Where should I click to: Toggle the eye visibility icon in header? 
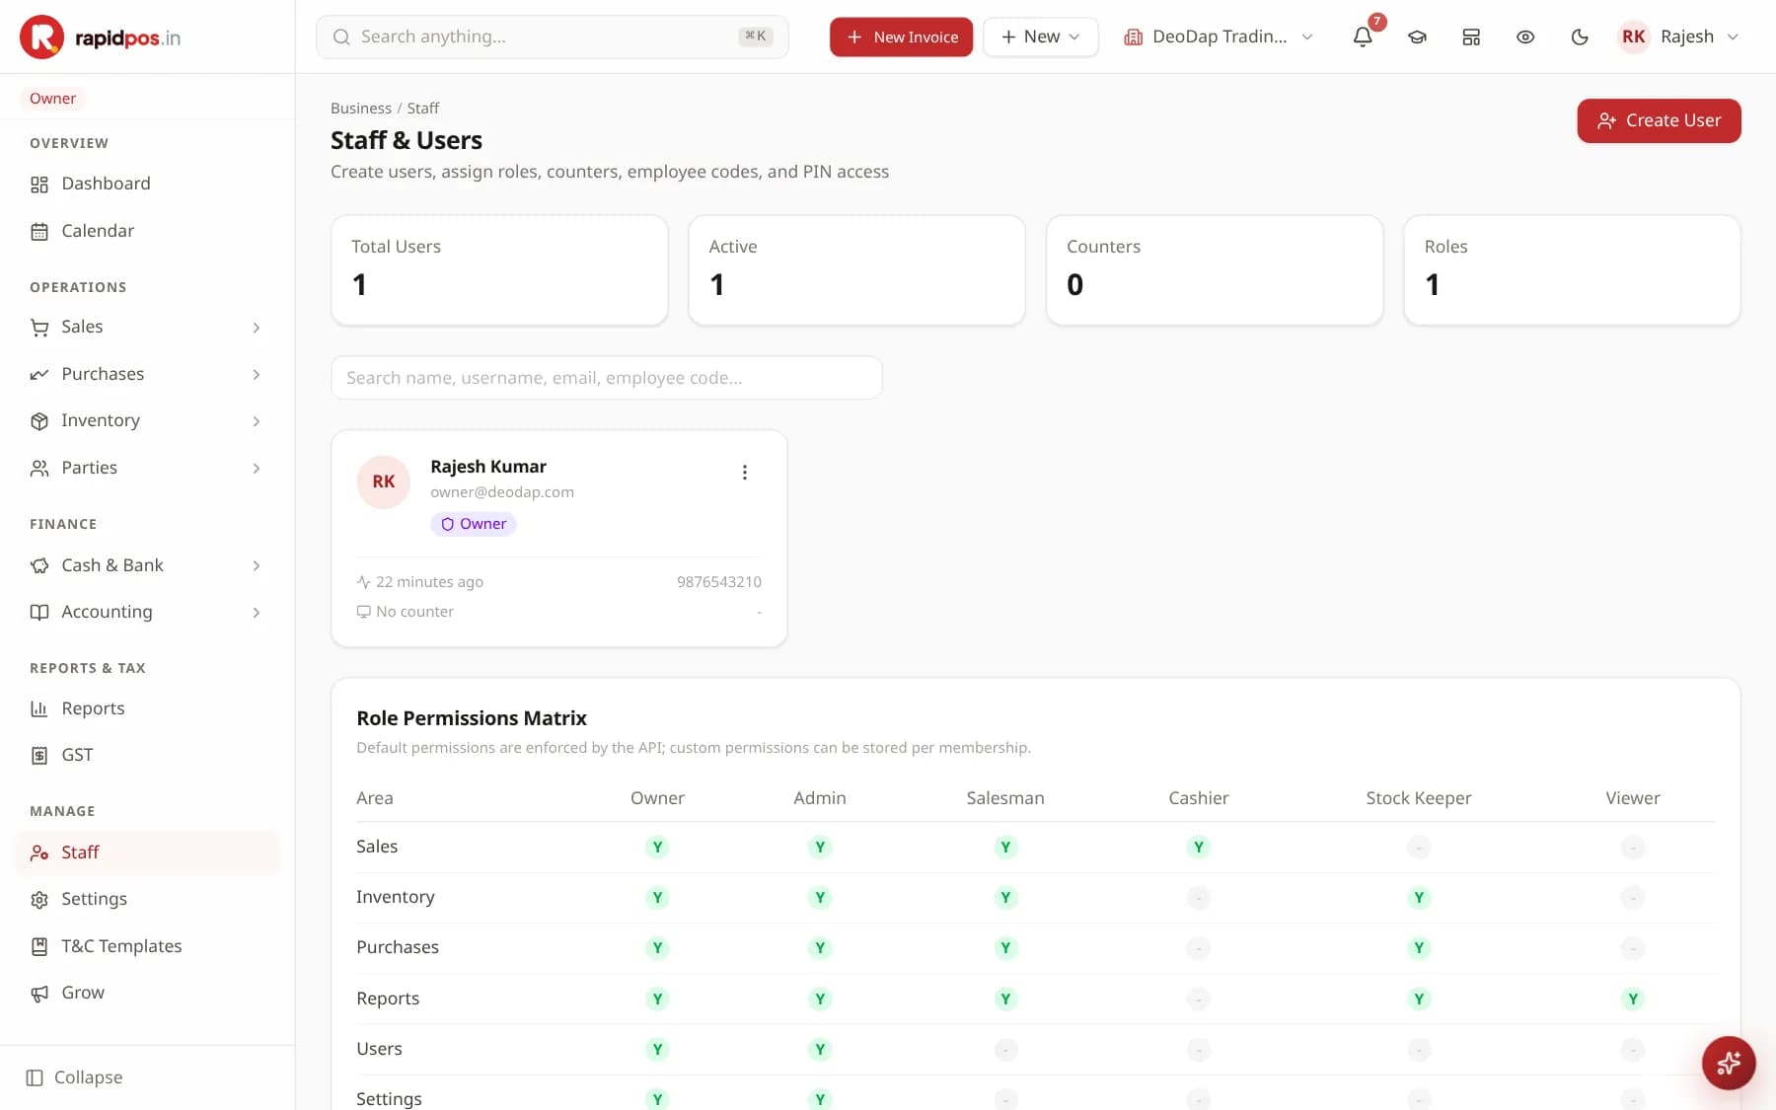1525,37
